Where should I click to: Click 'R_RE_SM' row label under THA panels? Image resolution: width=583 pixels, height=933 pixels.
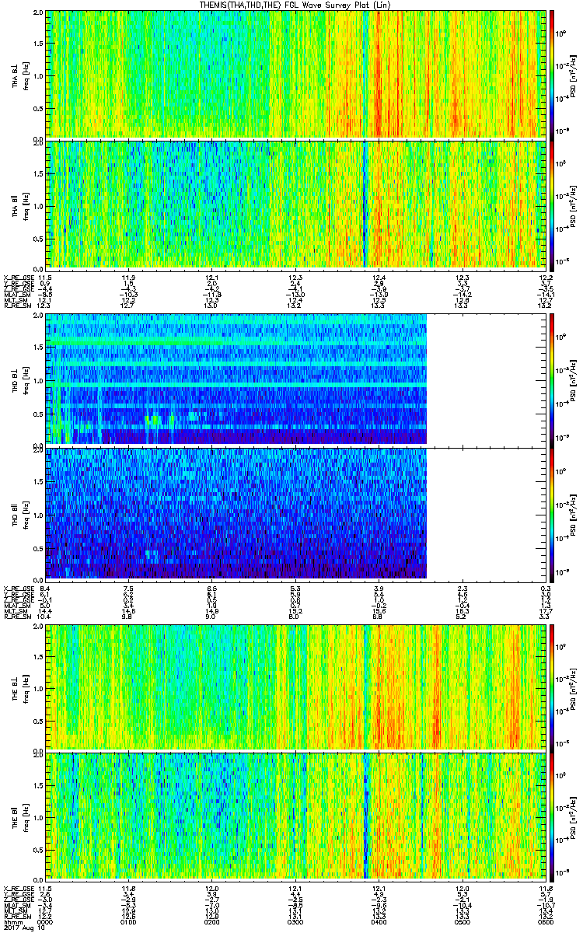(x=19, y=306)
